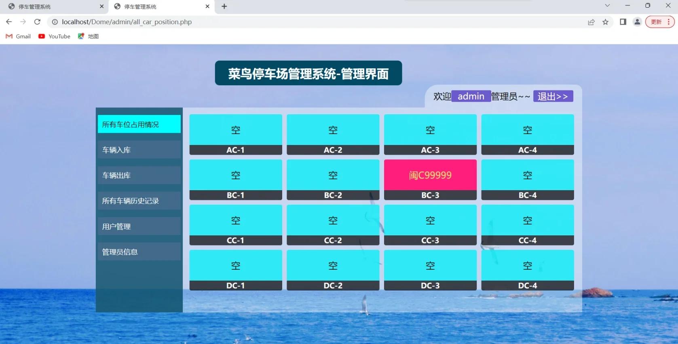Open a new browser tab
This screenshot has height=344, width=678.
tap(224, 6)
